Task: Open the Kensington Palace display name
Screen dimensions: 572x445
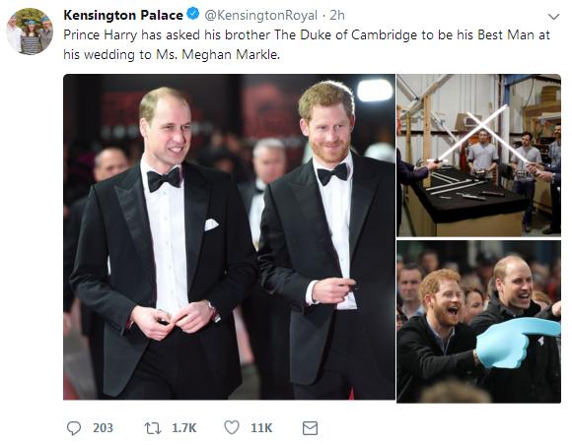Action: pos(123,16)
